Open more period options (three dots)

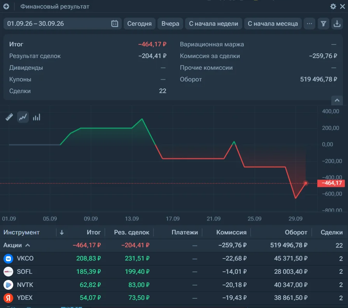[x=310, y=23]
